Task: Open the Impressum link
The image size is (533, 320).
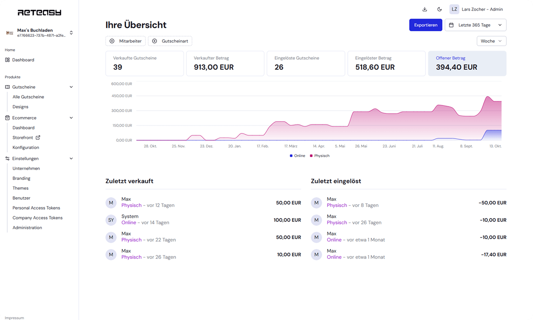Action: [14, 318]
